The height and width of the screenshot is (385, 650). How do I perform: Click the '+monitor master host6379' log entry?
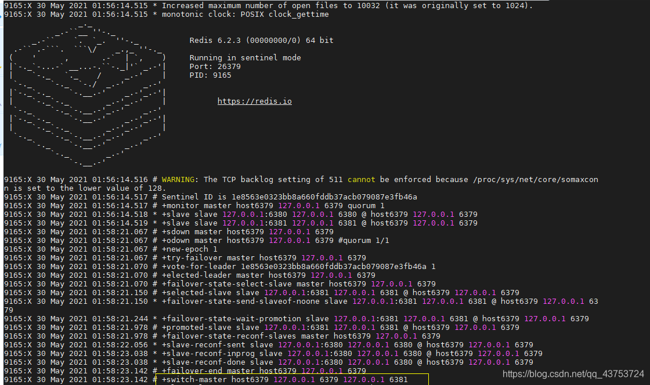[194, 206]
